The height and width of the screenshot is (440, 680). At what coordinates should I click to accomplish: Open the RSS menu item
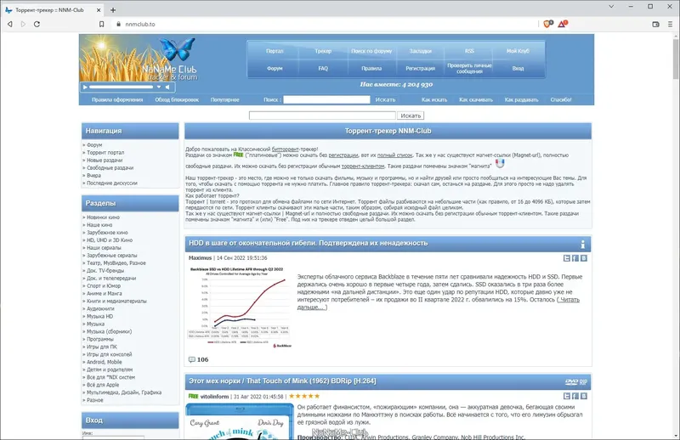point(469,51)
